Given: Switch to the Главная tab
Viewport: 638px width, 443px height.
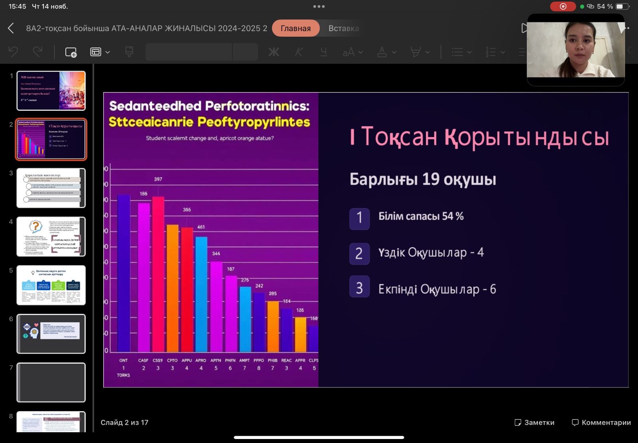Looking at the screenshot, I should pyautogui.click(x=295, y=28).
